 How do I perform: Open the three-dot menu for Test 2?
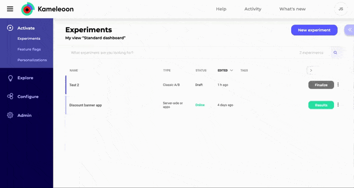pyautogui.click(x=338, y=85)
